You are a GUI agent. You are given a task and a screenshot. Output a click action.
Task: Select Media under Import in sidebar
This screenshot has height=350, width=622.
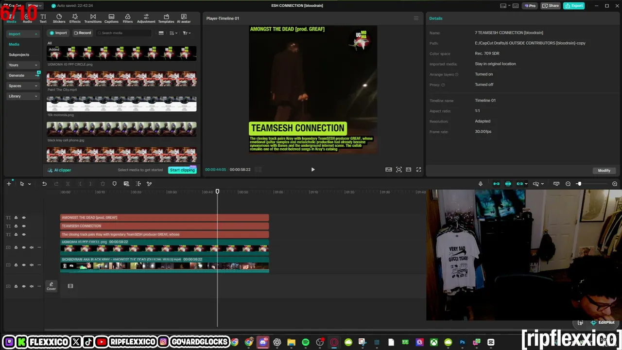pos(14,44)
